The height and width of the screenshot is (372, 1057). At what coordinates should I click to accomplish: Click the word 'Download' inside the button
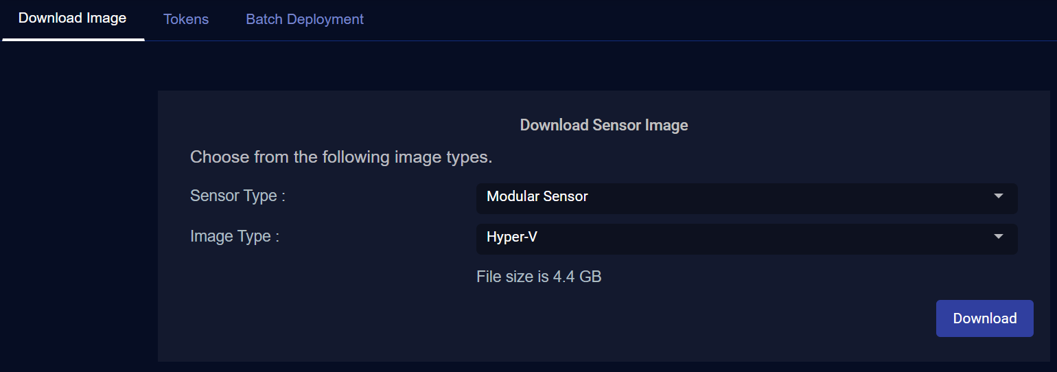[x=984, y=318]
